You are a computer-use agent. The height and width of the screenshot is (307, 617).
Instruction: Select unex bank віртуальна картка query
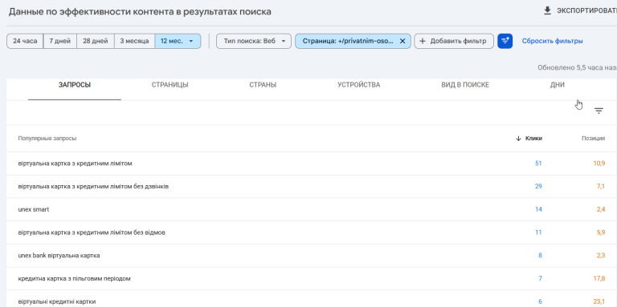pyautogui.click(x=59, y=256)
